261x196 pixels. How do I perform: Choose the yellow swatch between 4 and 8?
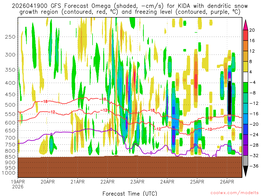pyautogui.click(x=246, y=67)
